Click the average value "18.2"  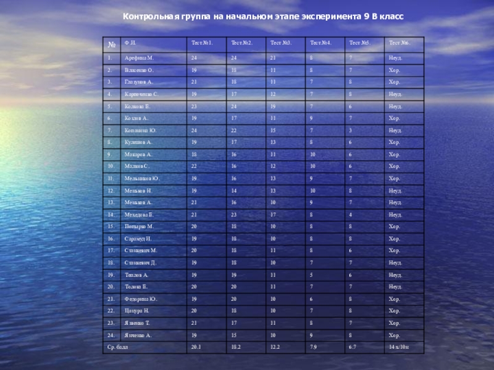(235, 347)
